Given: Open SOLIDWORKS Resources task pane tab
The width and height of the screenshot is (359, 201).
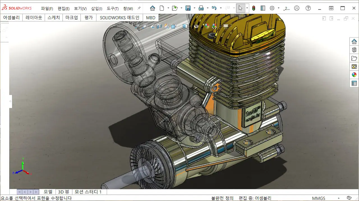Looking at the screenshot, I should click(354, 42).
